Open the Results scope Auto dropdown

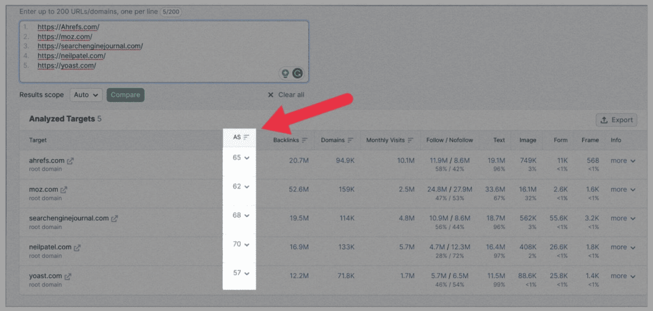(86, 95)
